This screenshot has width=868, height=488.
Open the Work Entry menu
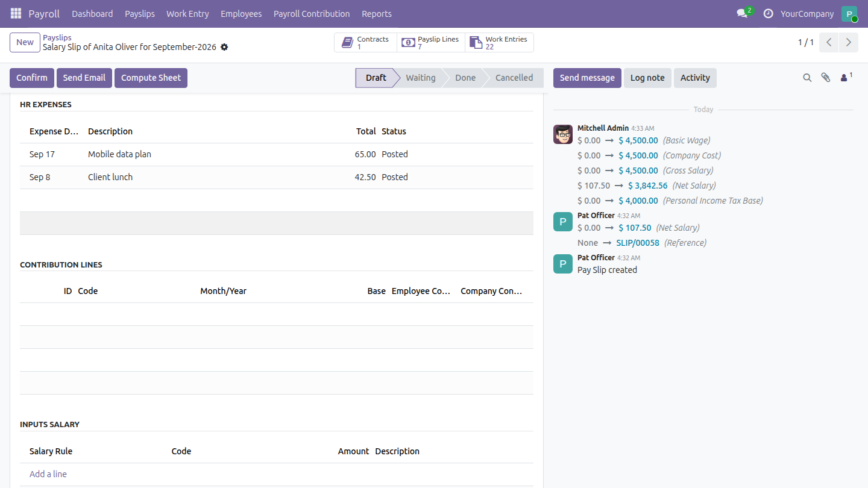[x=187, y=13]
